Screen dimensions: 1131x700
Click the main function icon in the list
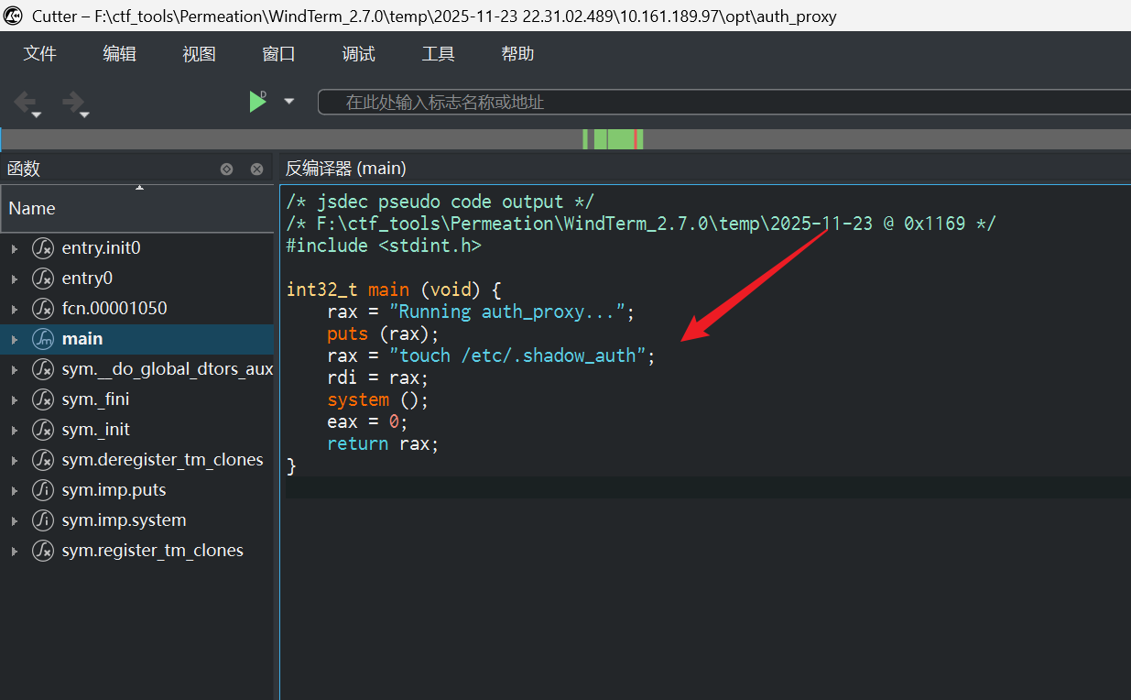pyautogui.click(x=43, y=339)
